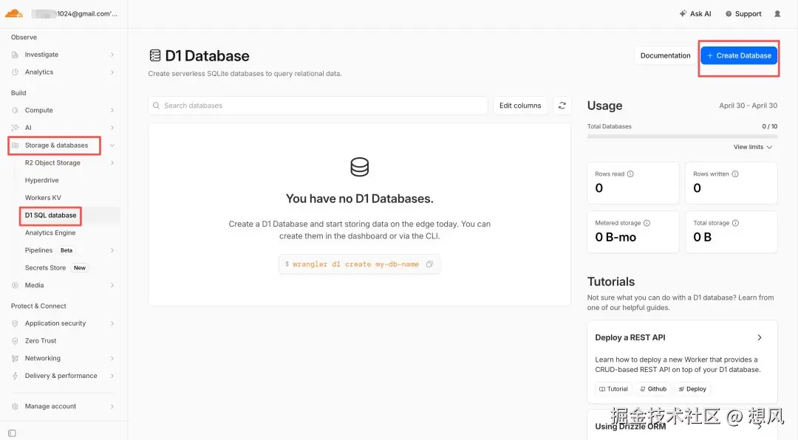Open R2 Object Storage menu item
The width and height of the screenshot is (798, 440).
tap(52, 162)
